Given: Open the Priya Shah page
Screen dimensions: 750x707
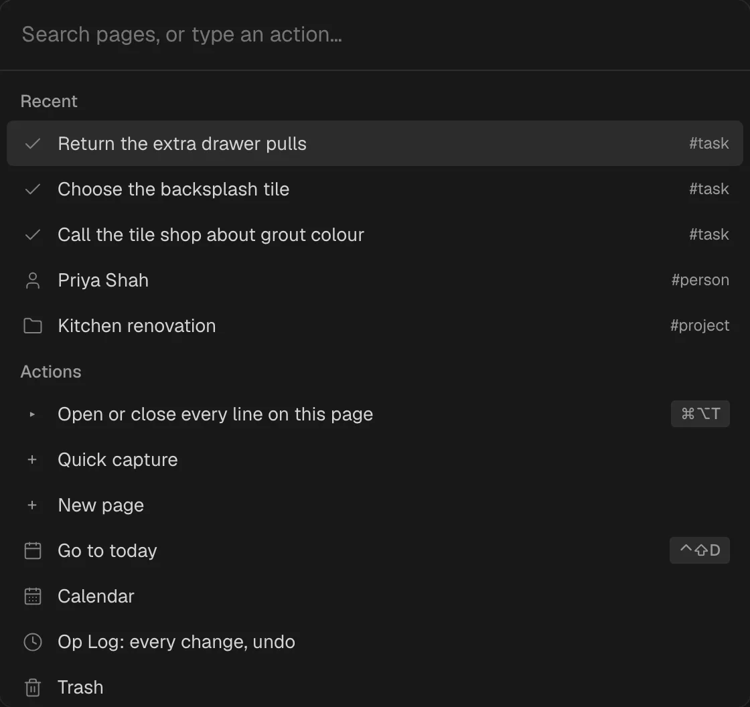Looking at the screenshot, I should 375,281.
